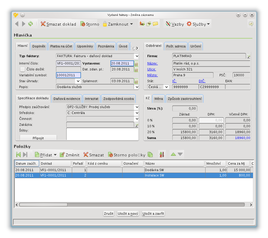Open calendar picker next to Vystaveno date
The width and height of the screenshot is (268, 238).
coord(136,63)
